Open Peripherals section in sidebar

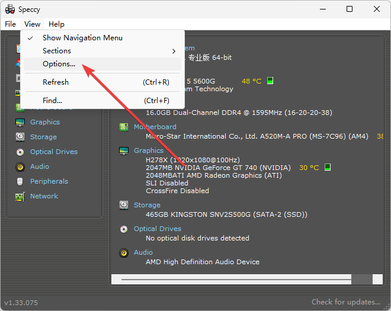[49, 181]
